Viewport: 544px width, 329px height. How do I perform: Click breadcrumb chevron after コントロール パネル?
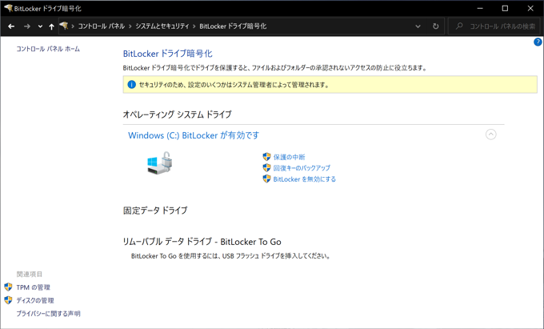pos(130,26)
